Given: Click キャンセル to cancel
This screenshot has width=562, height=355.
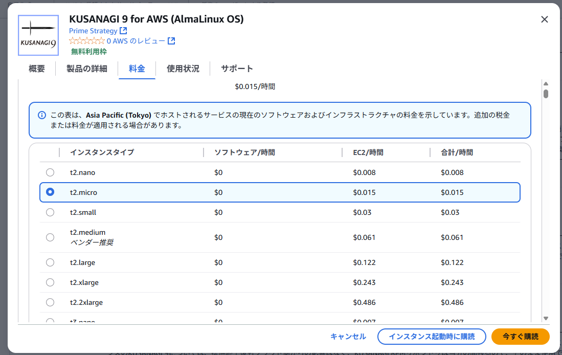Looking at the screenshot, I should [x=348, y=337].
